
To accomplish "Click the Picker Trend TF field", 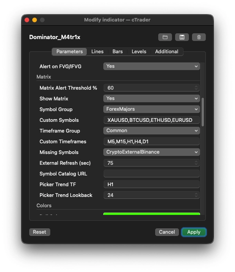I will pos(152,184).
